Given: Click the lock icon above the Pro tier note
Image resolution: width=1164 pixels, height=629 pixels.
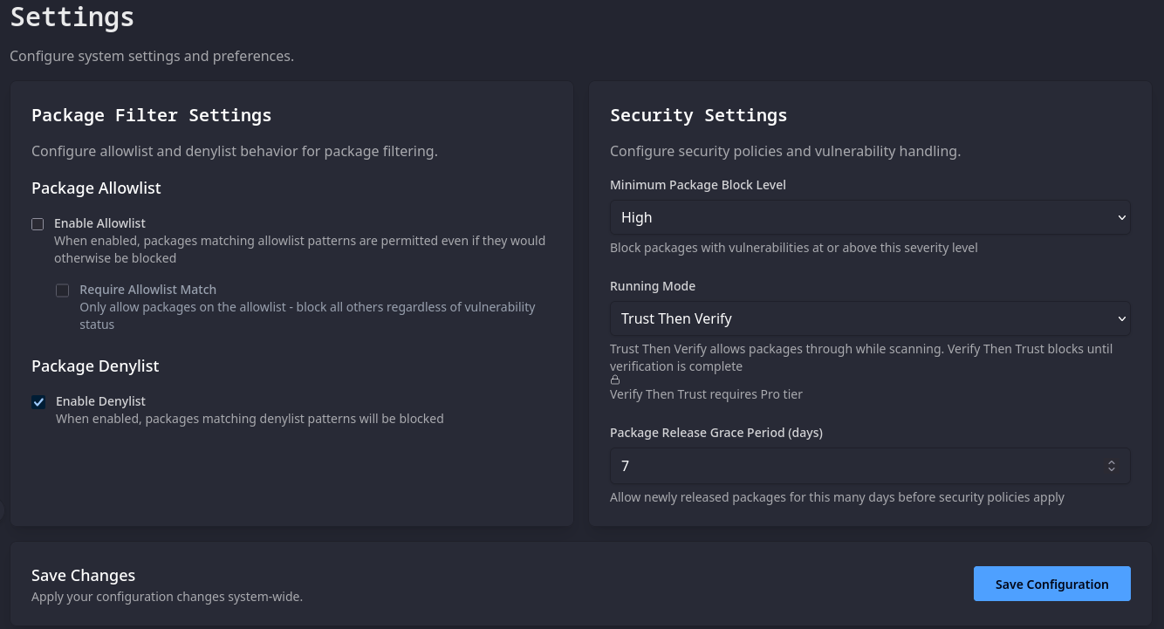Looking at the screenshot, I should (614, 379).
